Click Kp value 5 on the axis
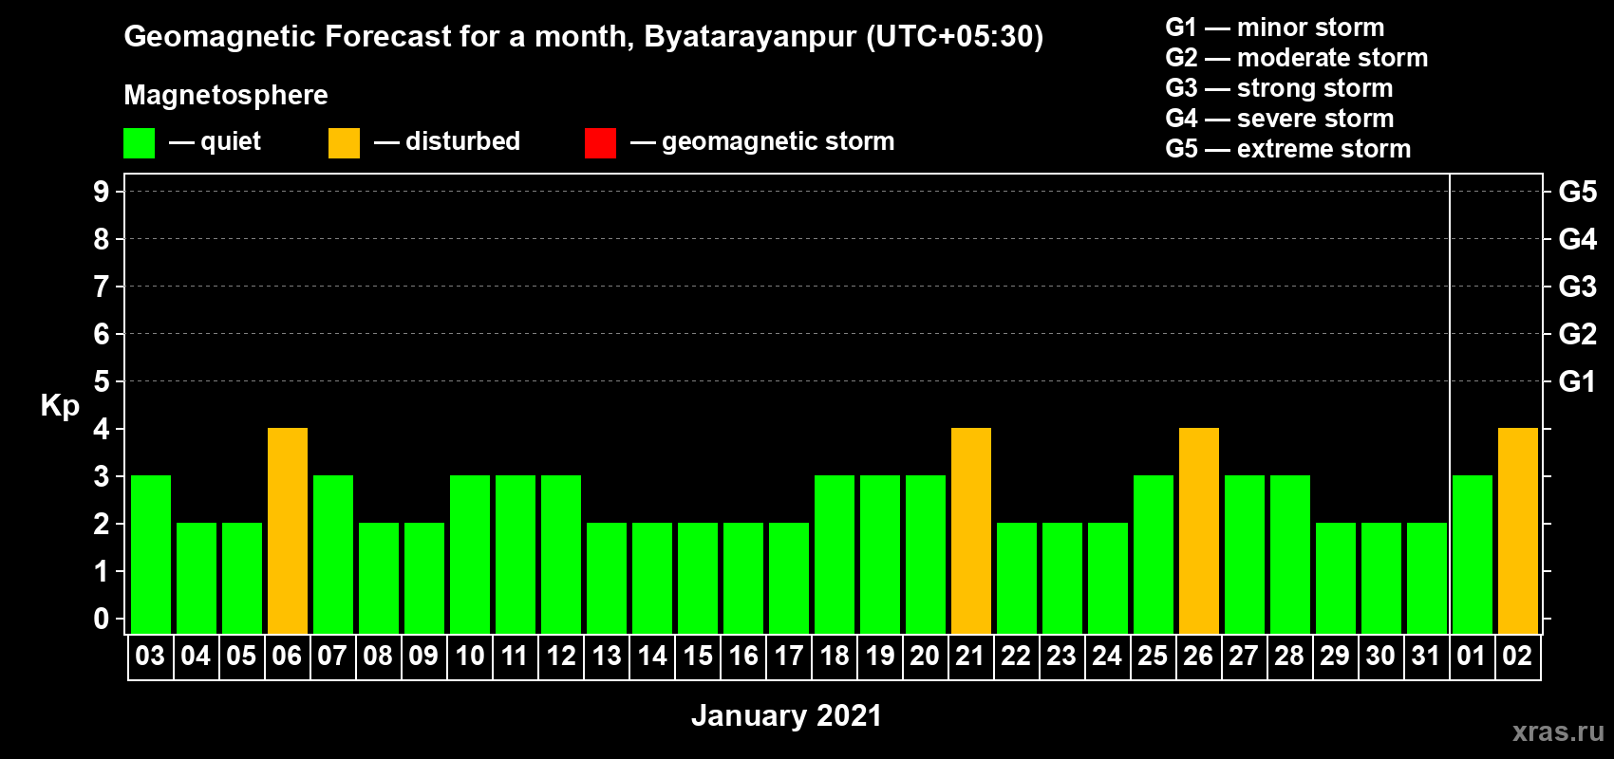 [102, 381]
